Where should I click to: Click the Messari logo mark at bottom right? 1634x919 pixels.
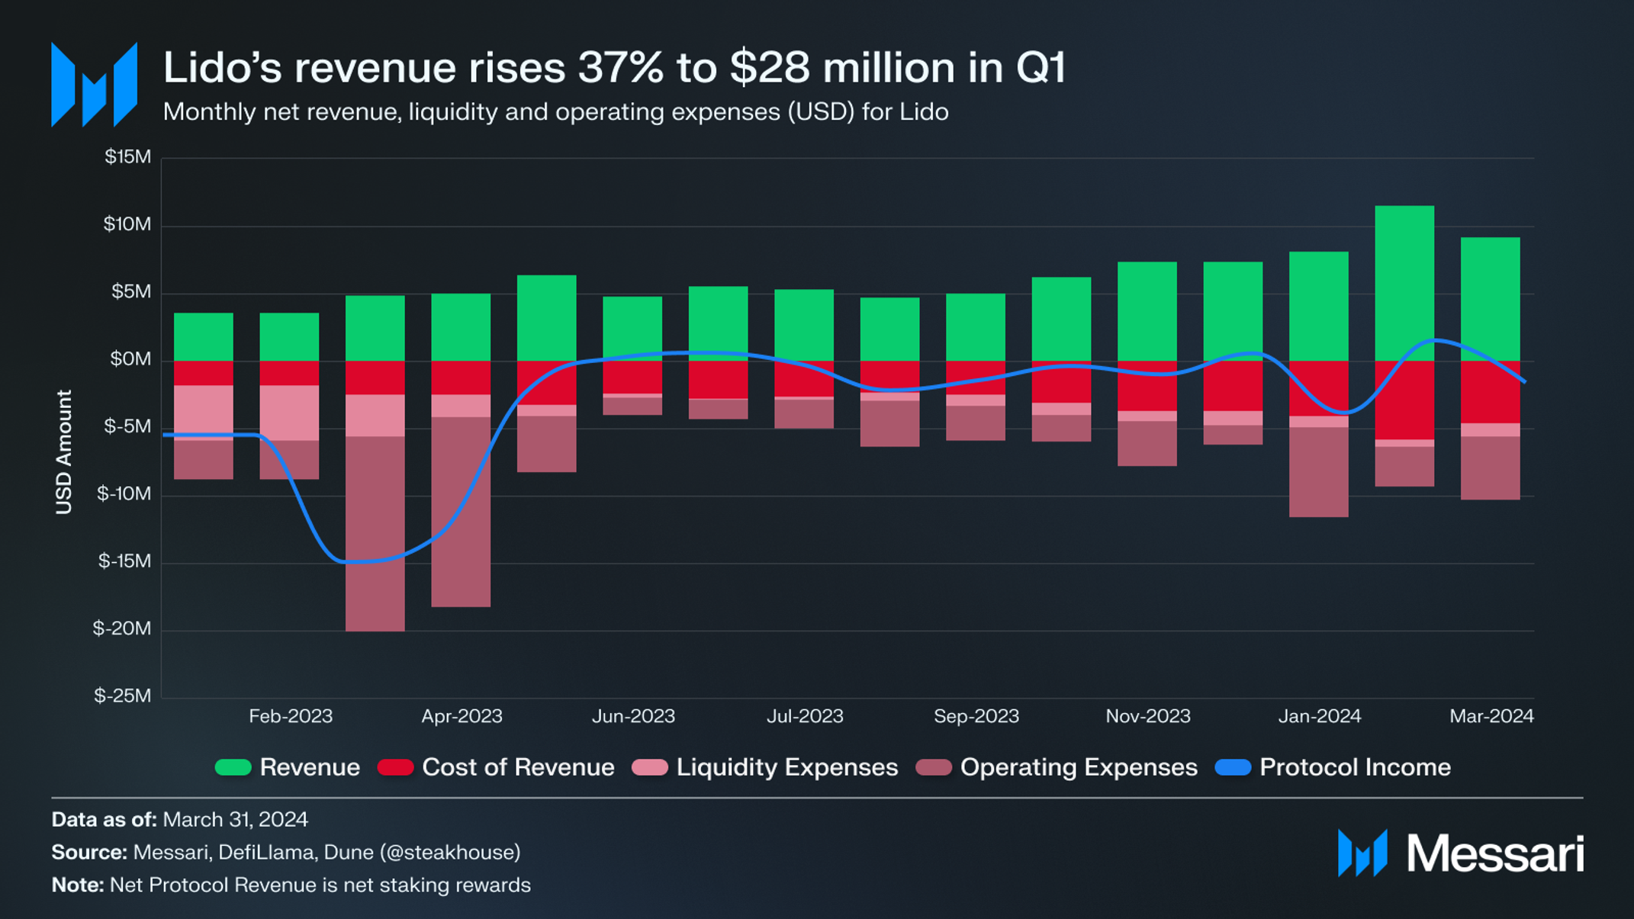pyautogui.click(x=1362, y=853)
